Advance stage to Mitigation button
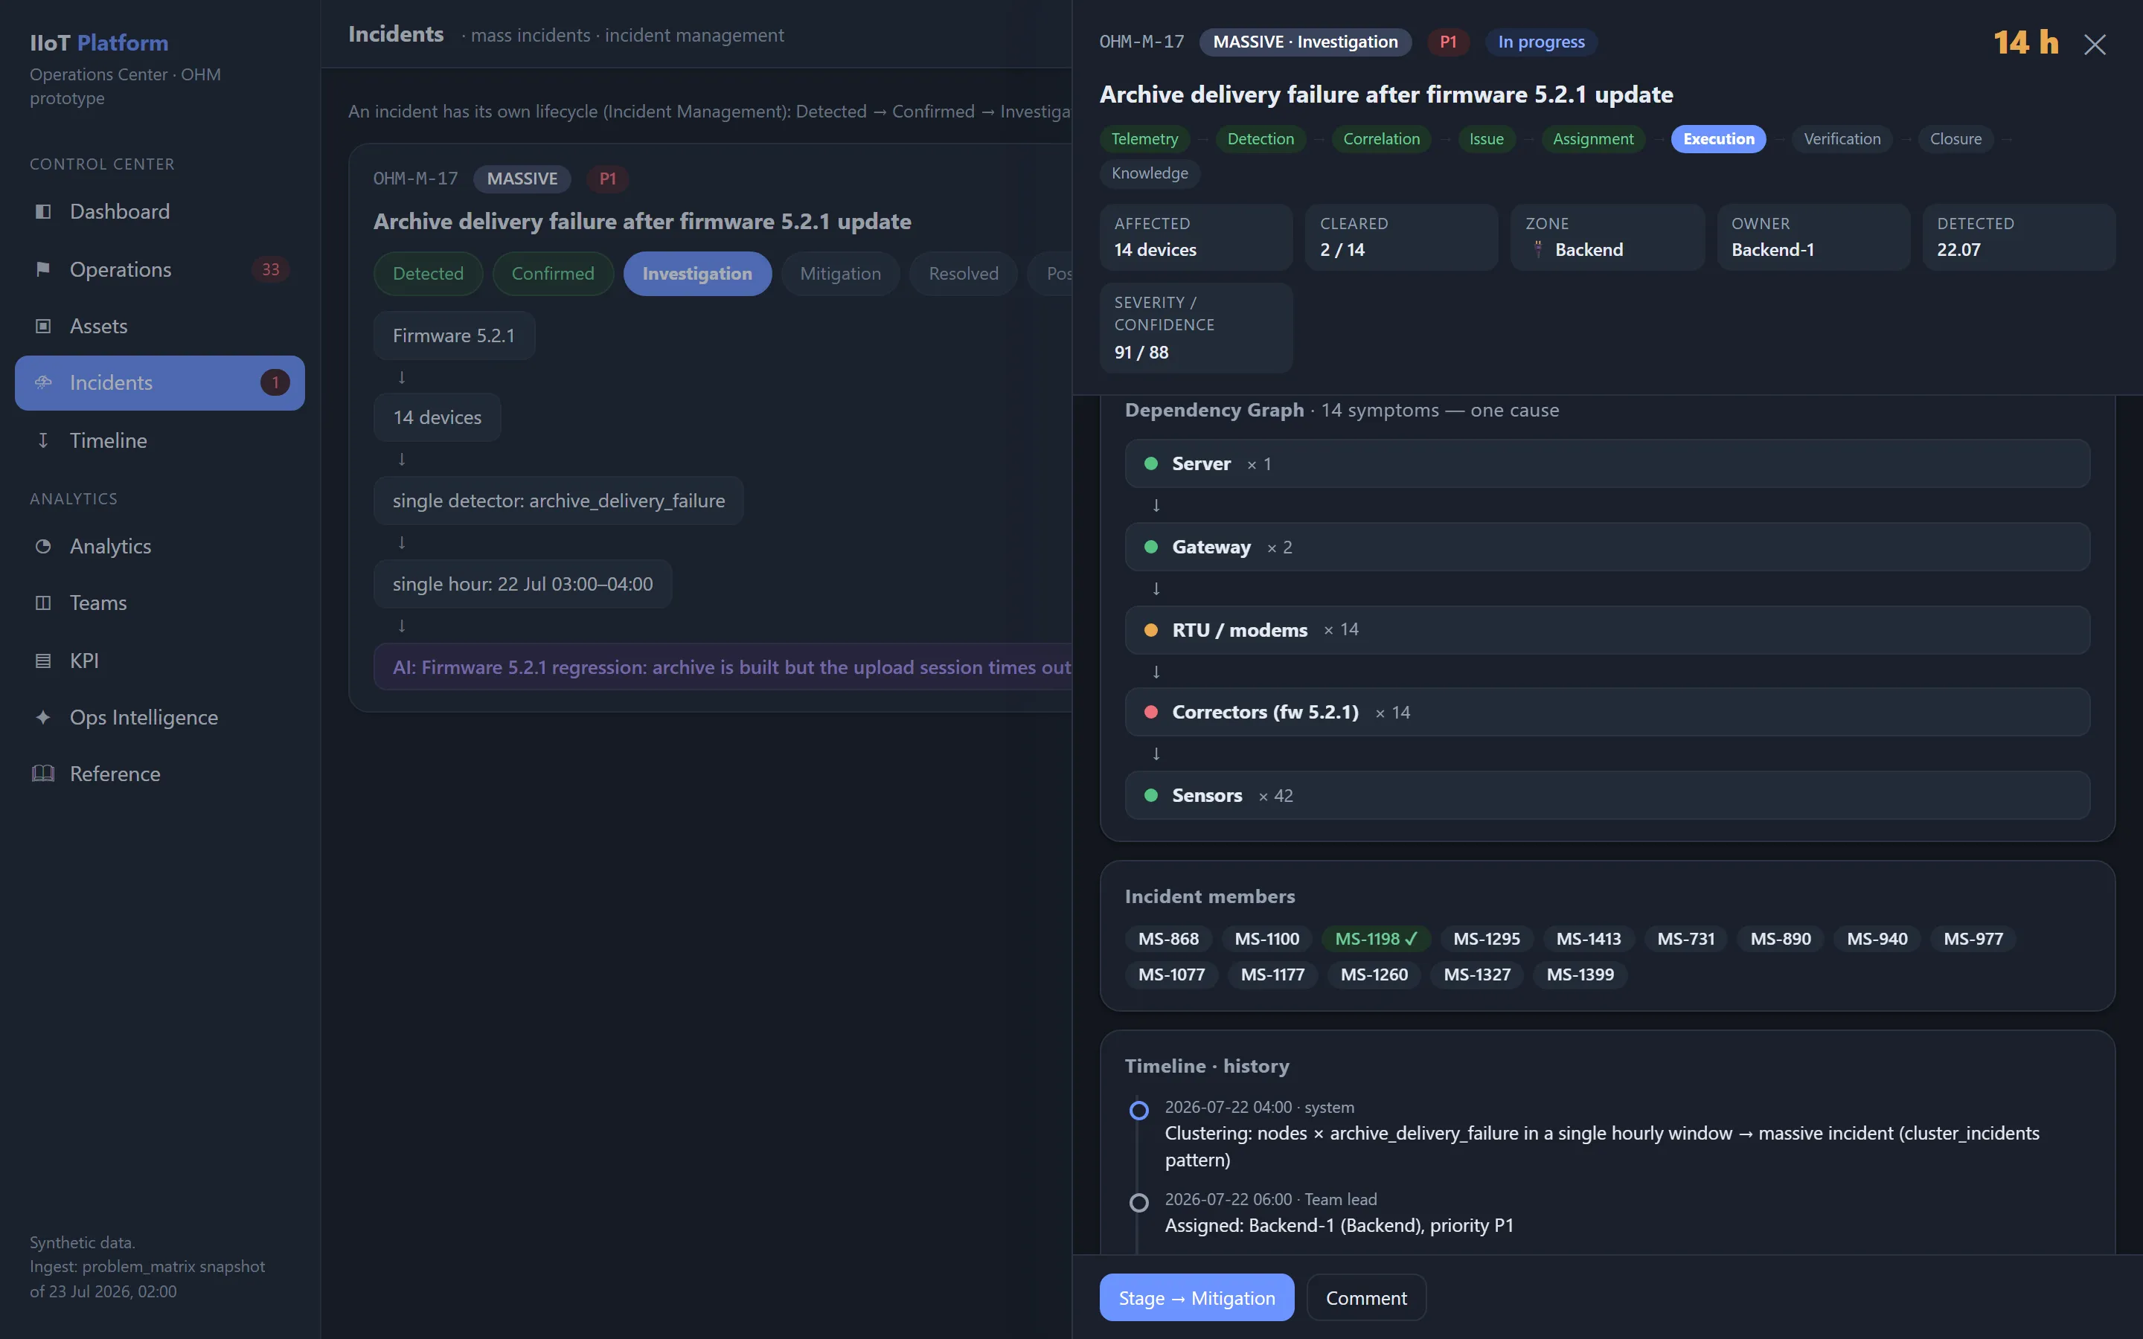 pos(1197,1297)
